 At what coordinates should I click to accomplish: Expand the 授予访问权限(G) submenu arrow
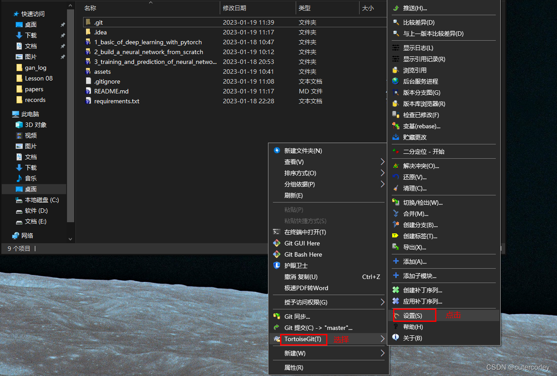click(x=382, y=302)
